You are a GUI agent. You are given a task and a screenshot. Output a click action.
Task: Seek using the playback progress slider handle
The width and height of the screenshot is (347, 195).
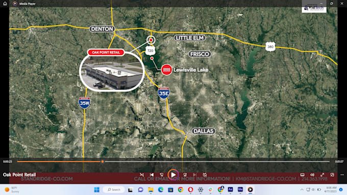point(103,161)
